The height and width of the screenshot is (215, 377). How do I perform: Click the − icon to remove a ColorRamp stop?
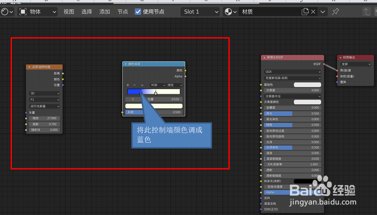click(x=134, y=85)
